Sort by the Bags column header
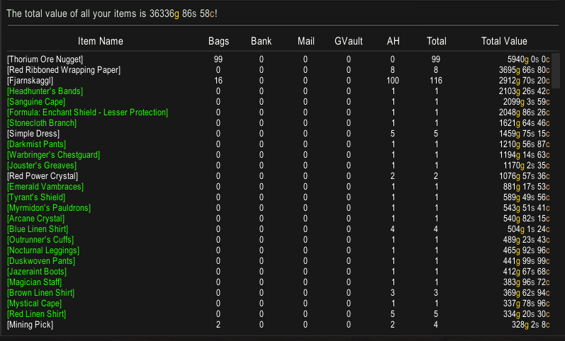The image size is (565, 341). (x=218, y=41)
